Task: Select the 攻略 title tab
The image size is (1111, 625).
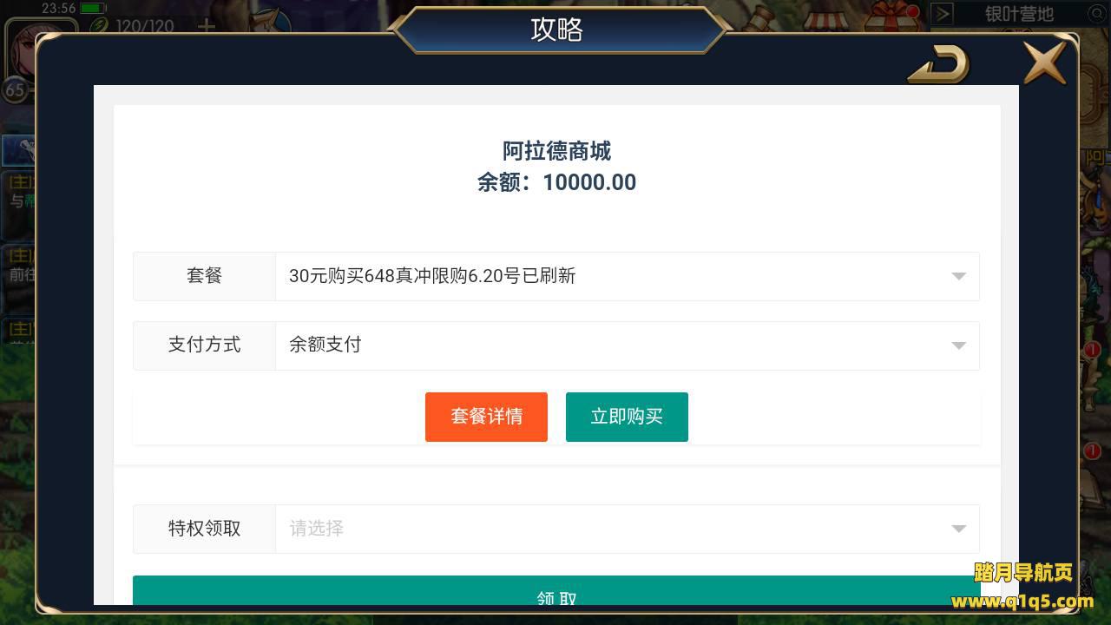Action: (556, 30)
